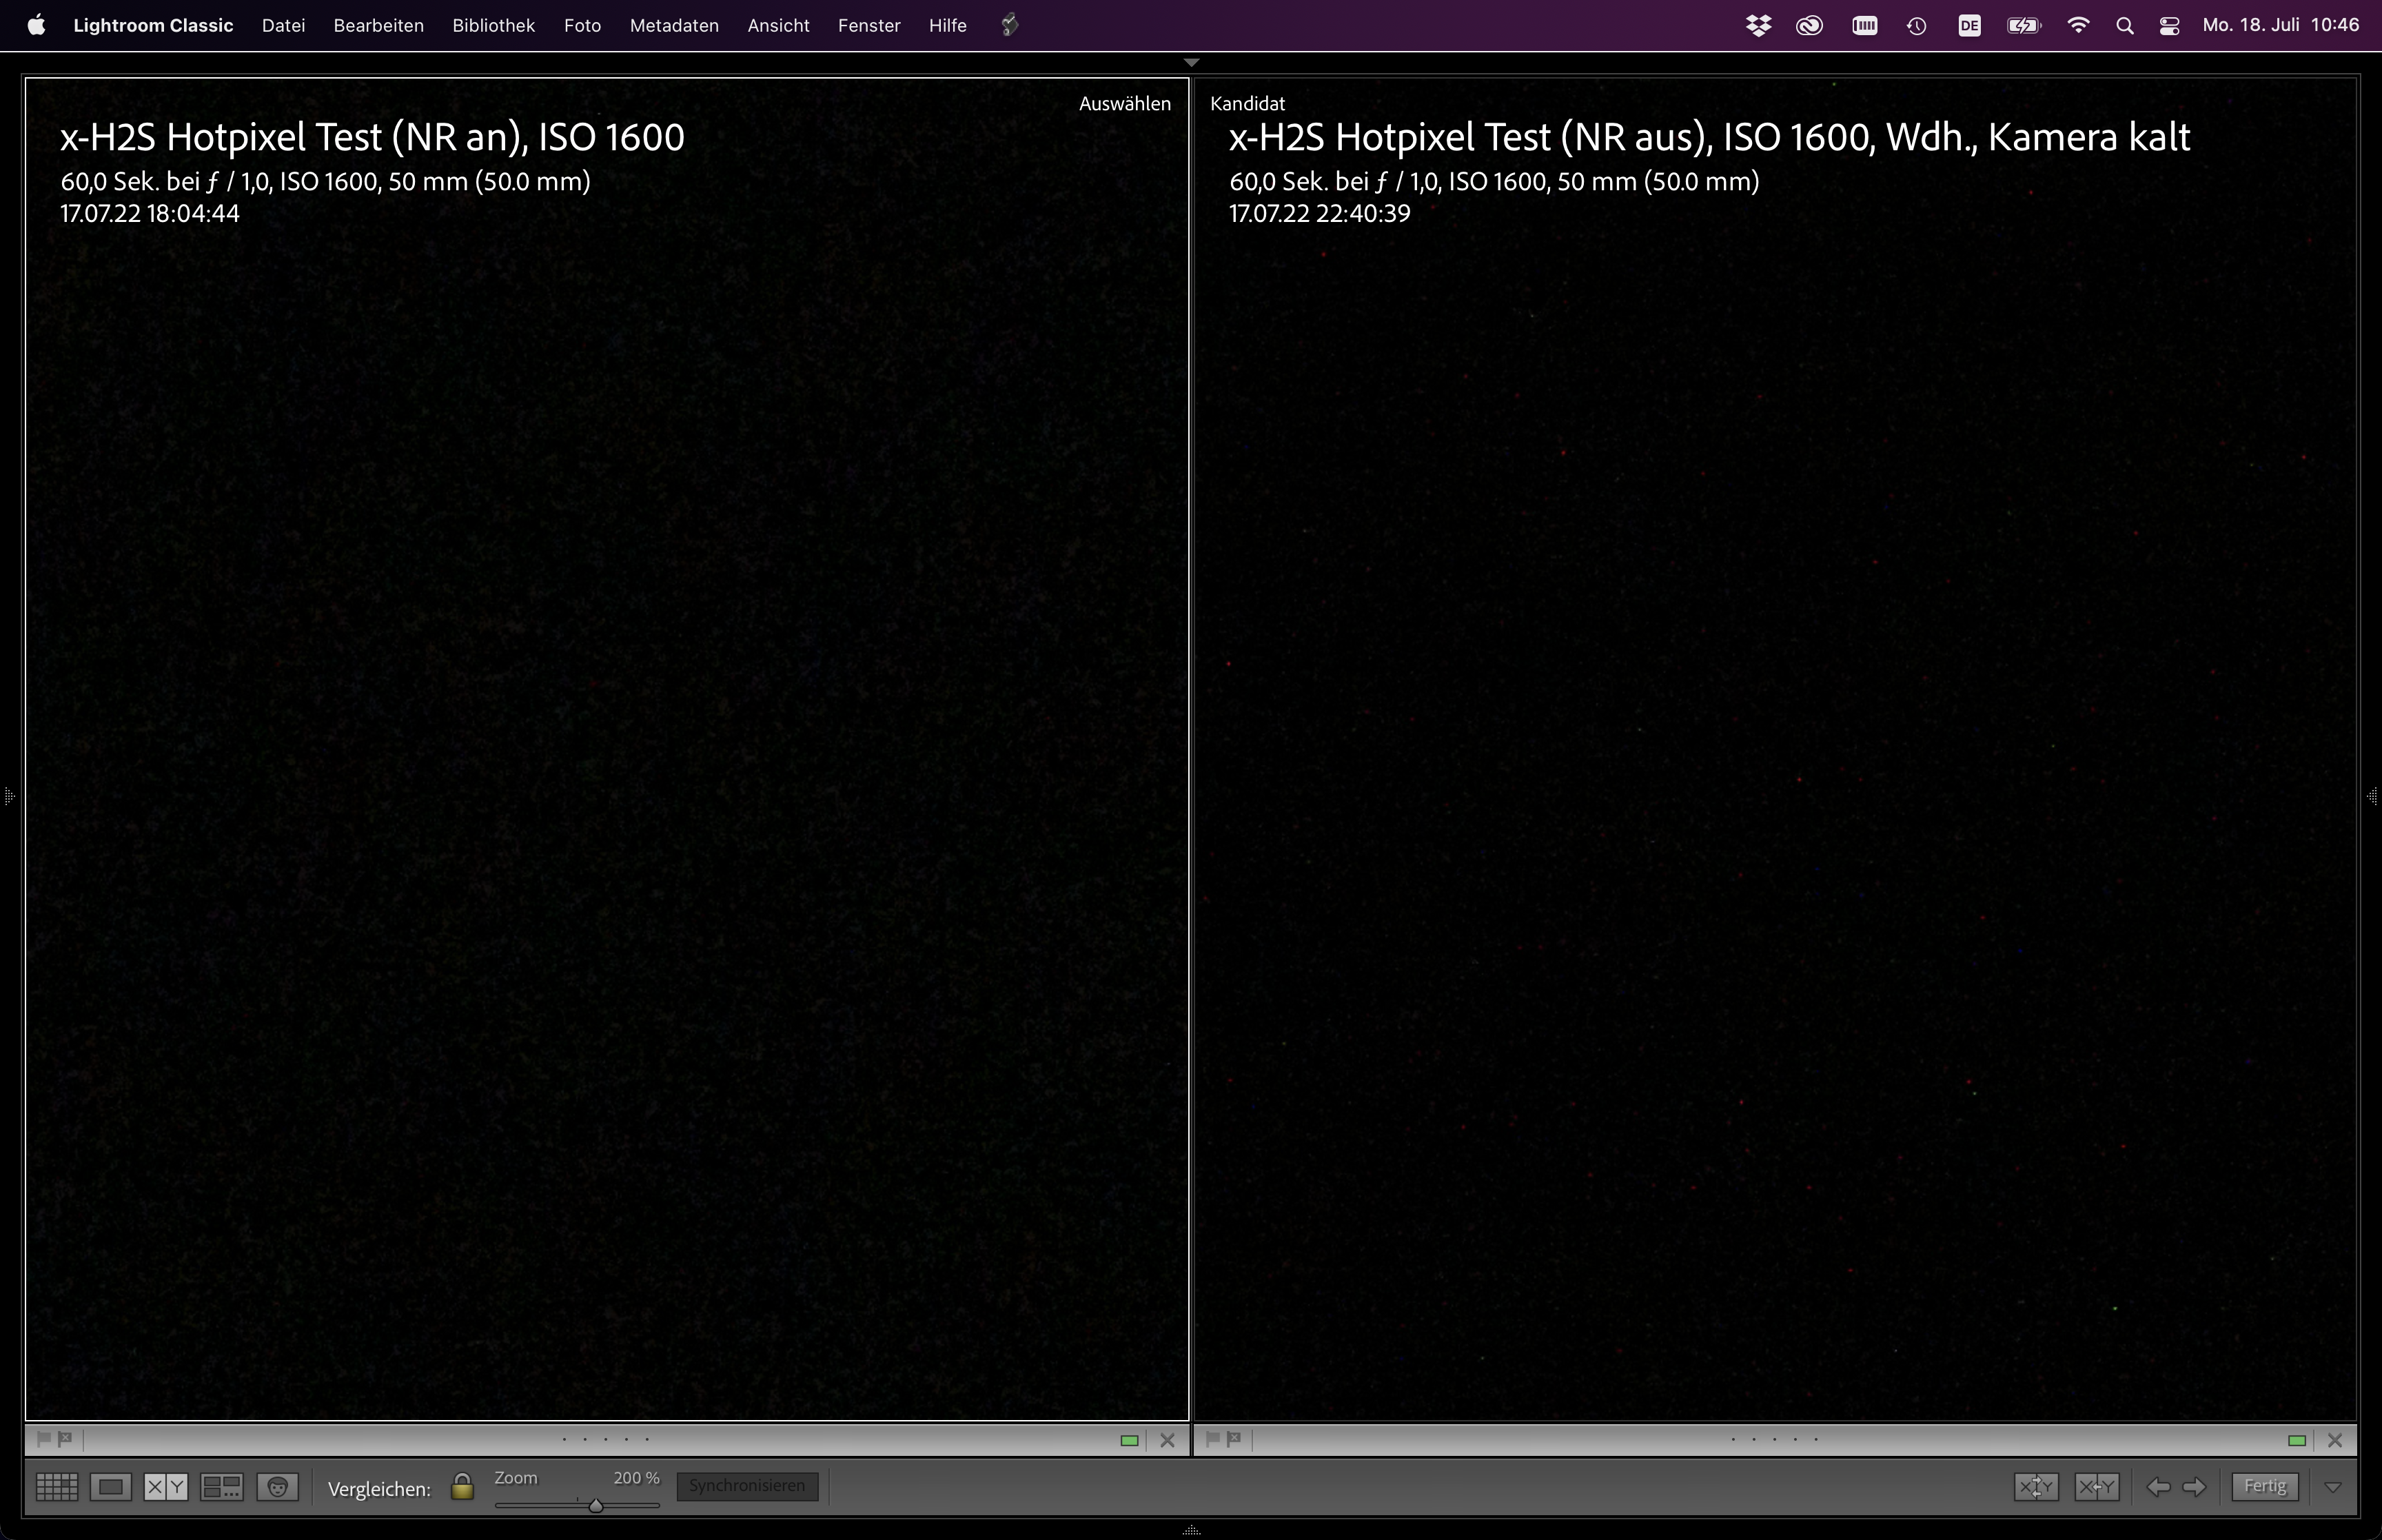Click the 200 % zoom value
2382x1540 pixels.
pos(637,1478)
